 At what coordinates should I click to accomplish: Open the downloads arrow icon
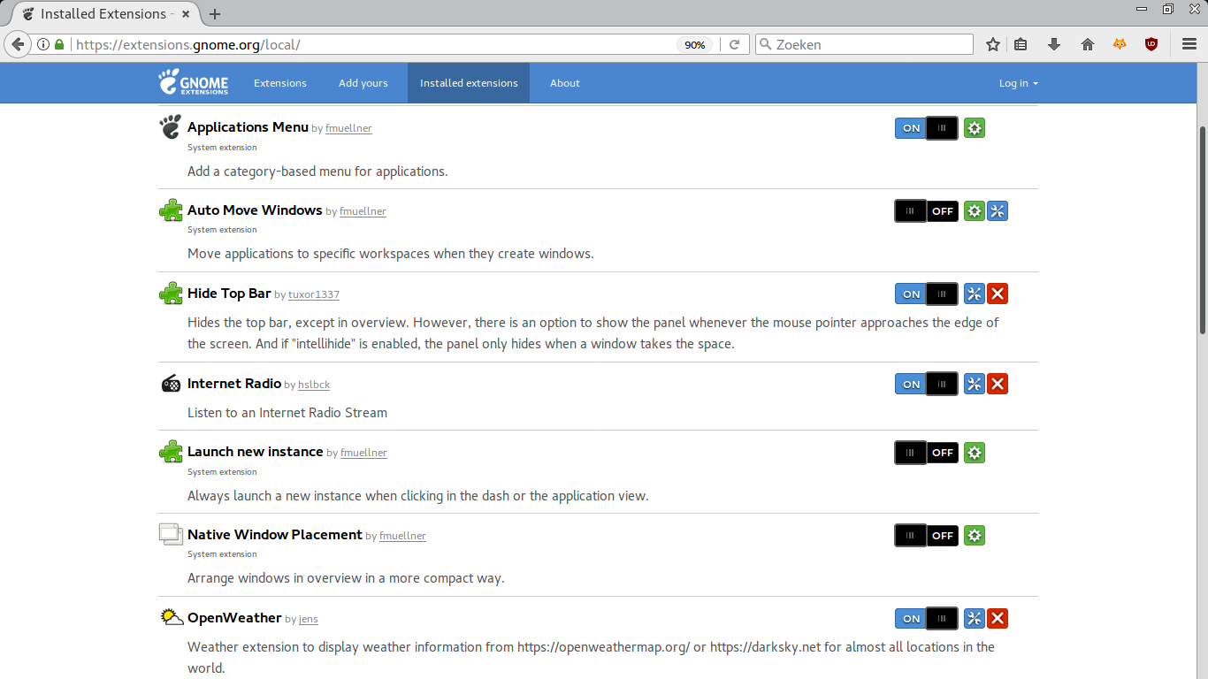point(1054,44)
